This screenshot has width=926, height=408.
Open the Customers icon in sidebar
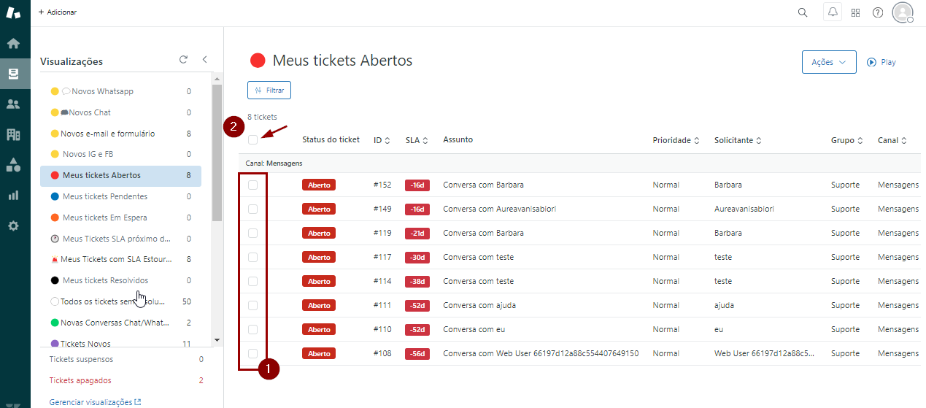click(13, 104)
